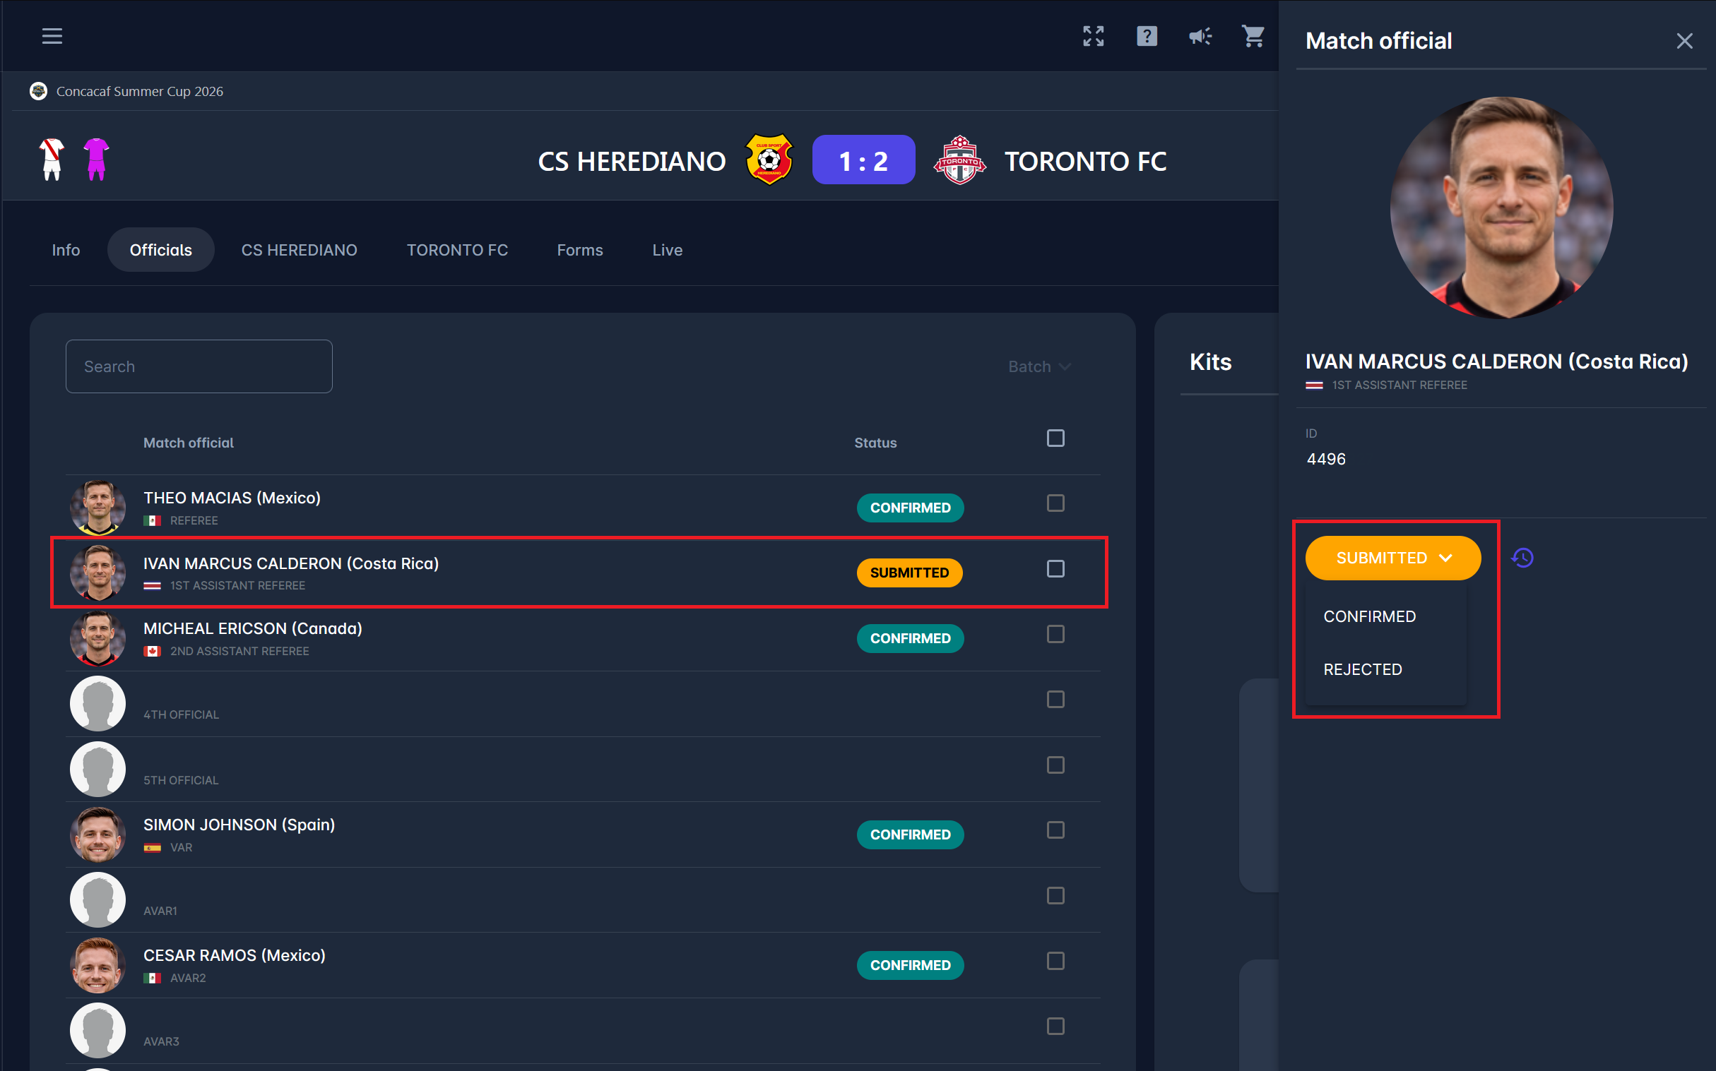Viewport: 1716px width, 1071px height.
Task: Click the announcements megaphone icon
Action: (1200, 36)
